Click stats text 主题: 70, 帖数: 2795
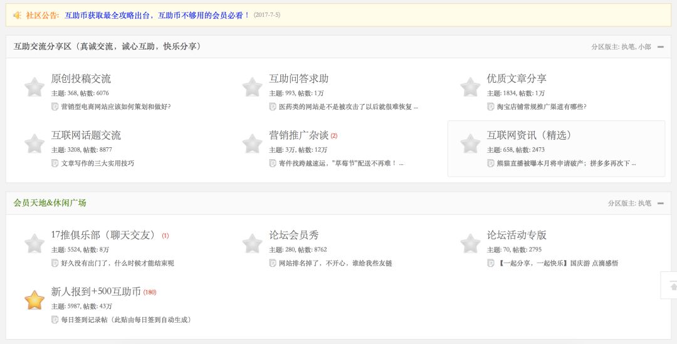This screenshot has height=344, width=677. pyautogui.click(x=514, y=249)
